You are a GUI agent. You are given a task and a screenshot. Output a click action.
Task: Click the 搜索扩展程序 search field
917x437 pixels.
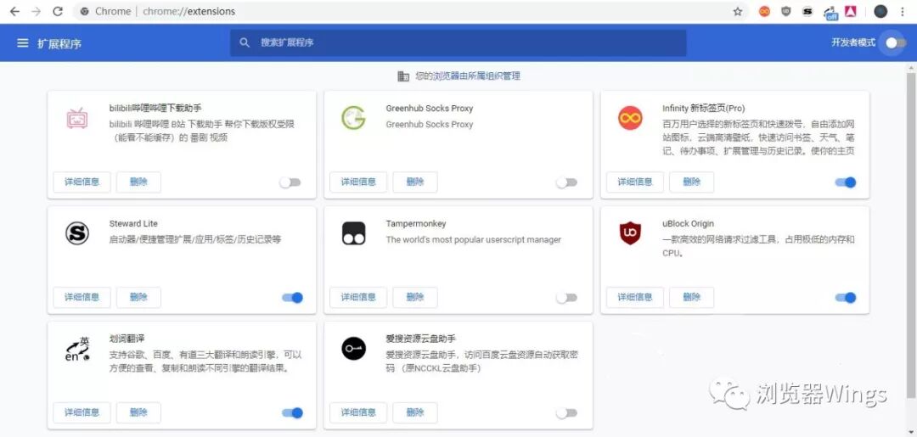click(458, 42)
